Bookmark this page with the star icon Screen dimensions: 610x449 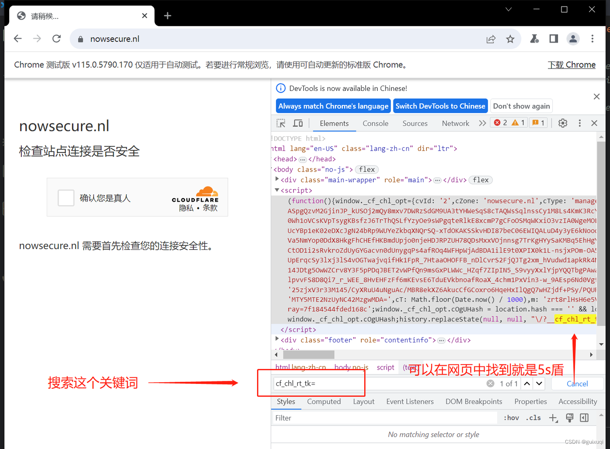[510, 39]
